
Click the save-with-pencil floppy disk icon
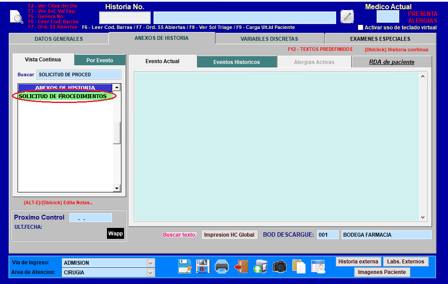click(x=185, y=266)
